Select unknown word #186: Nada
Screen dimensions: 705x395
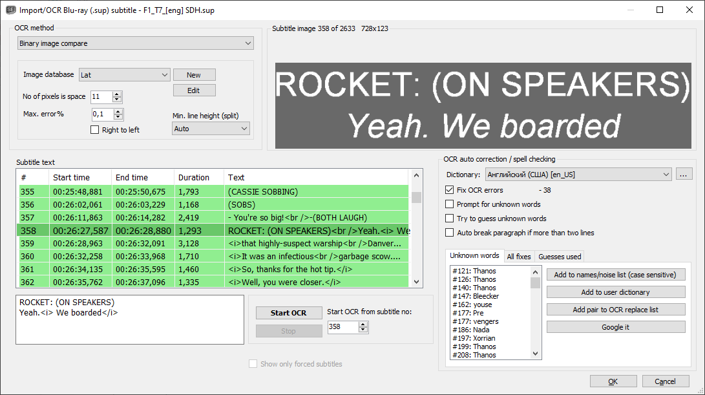click(x=470, y=330)
